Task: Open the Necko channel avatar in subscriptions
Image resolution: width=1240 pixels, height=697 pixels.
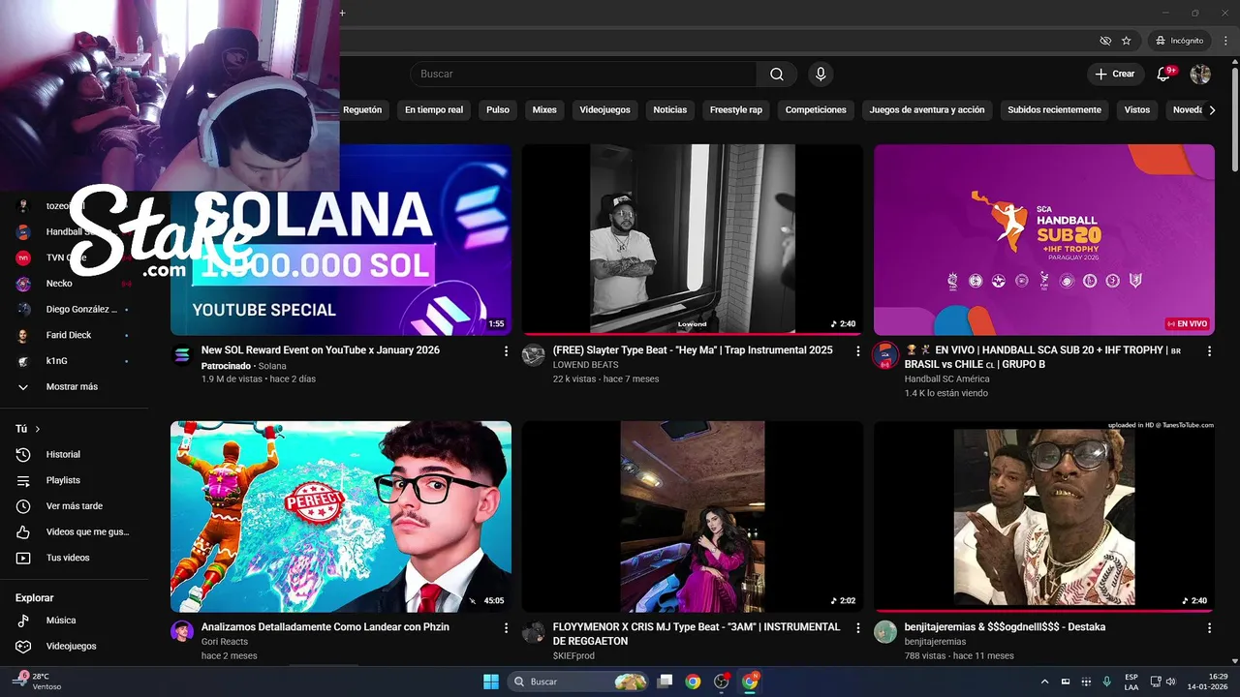Action: point(24,284)
